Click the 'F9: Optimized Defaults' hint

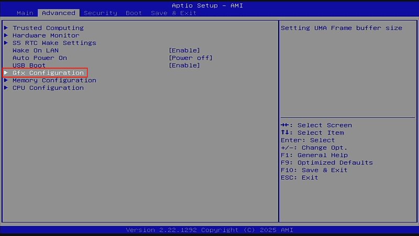click(x=327, y=163)
